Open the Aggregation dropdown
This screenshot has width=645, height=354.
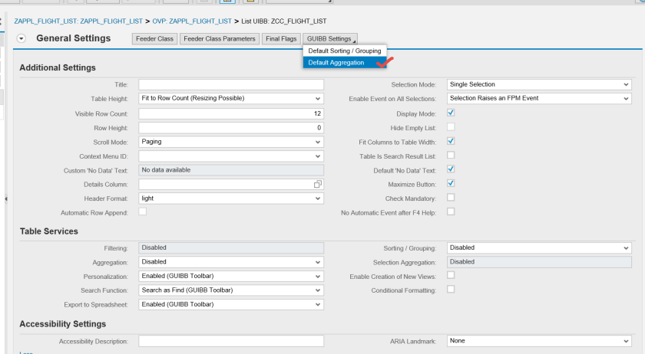[x=231, y=262]
